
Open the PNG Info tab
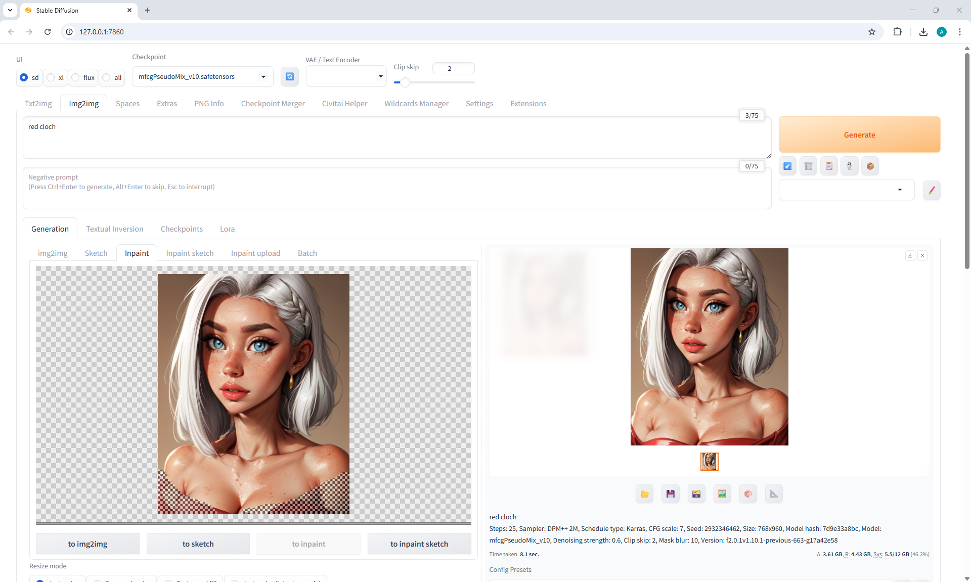click(208, 103)
